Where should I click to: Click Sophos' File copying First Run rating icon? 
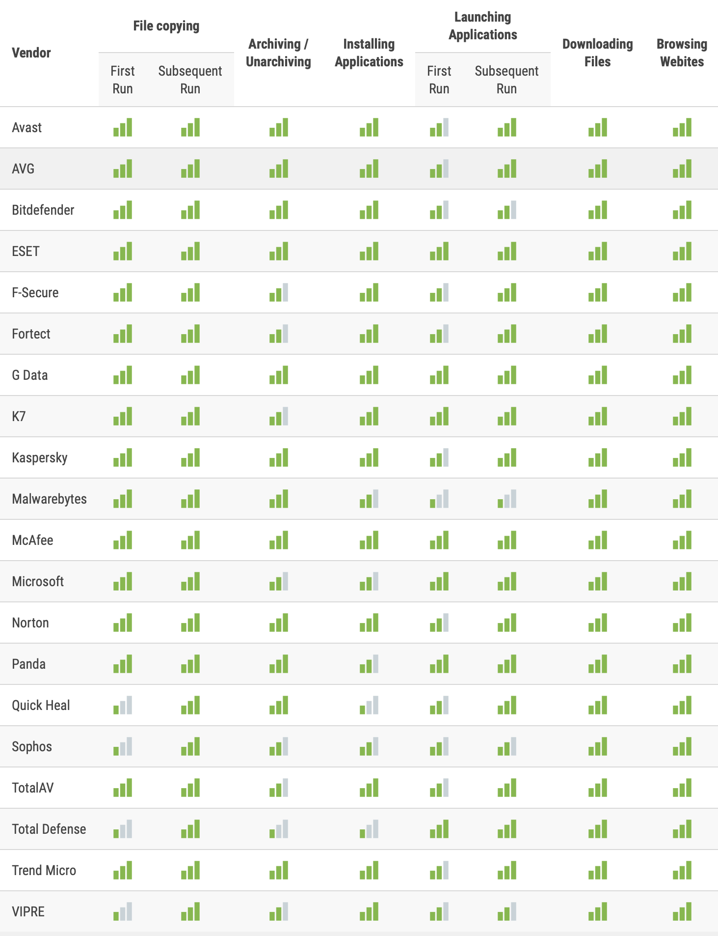pos(123,746)
